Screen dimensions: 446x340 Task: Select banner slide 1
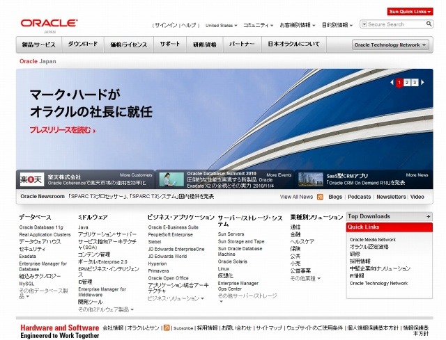coord(399,83)
